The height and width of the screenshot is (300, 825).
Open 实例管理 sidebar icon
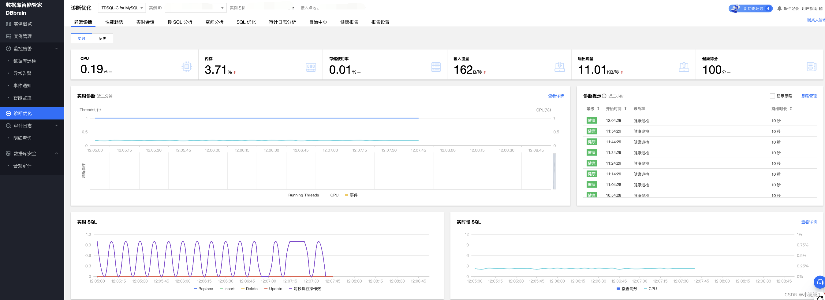[x=8, y=36]
